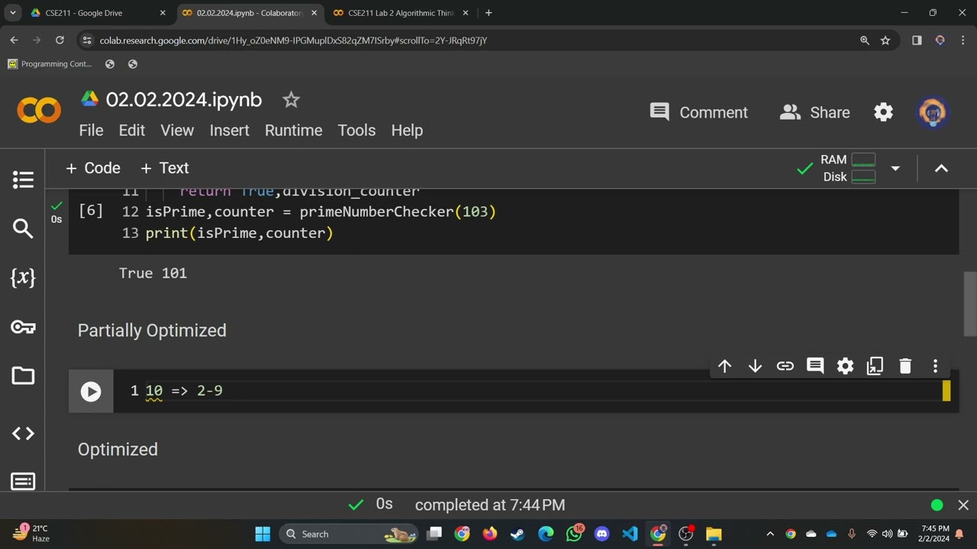Move the selected cell down

(755, 366)
